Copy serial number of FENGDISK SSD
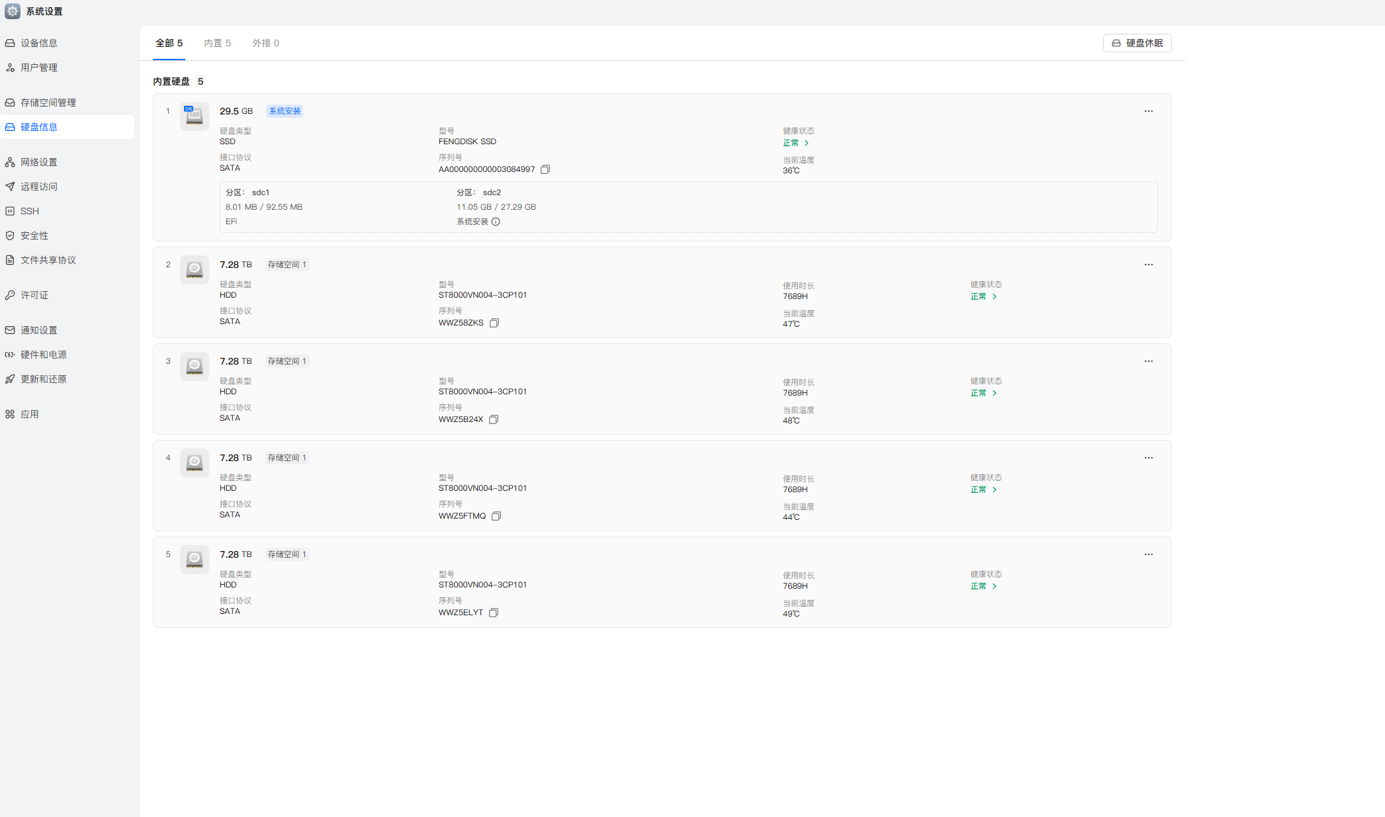Image resolution: width=1385 pixels, height=817 pixels. [x=545, y=169]
